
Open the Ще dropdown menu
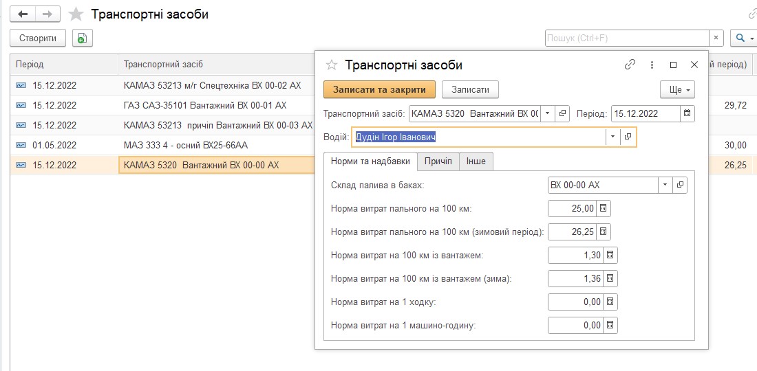(677, 90)
